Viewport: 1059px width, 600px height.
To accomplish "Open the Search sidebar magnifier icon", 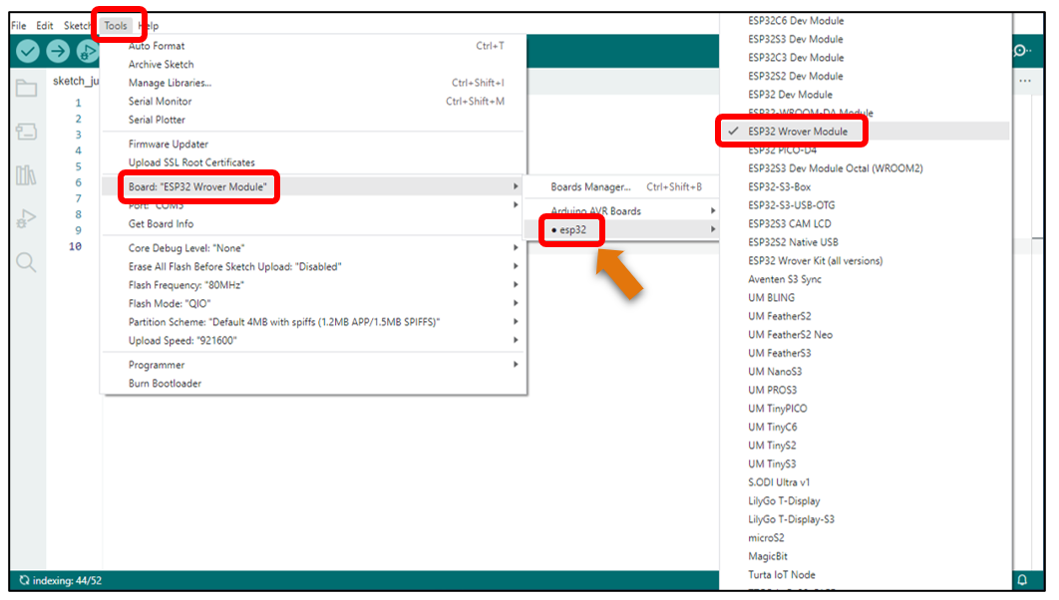I will 26,262.
